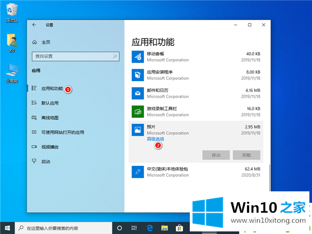
Task: Launch Microsoft Edge from taskbar
Action: (x=149, y=228)
